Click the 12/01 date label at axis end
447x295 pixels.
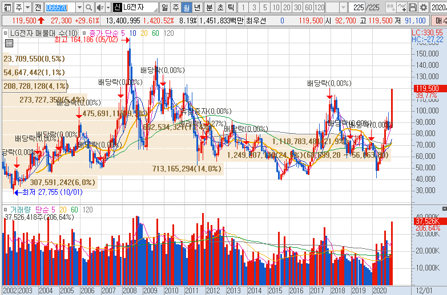tap(424, 290)
